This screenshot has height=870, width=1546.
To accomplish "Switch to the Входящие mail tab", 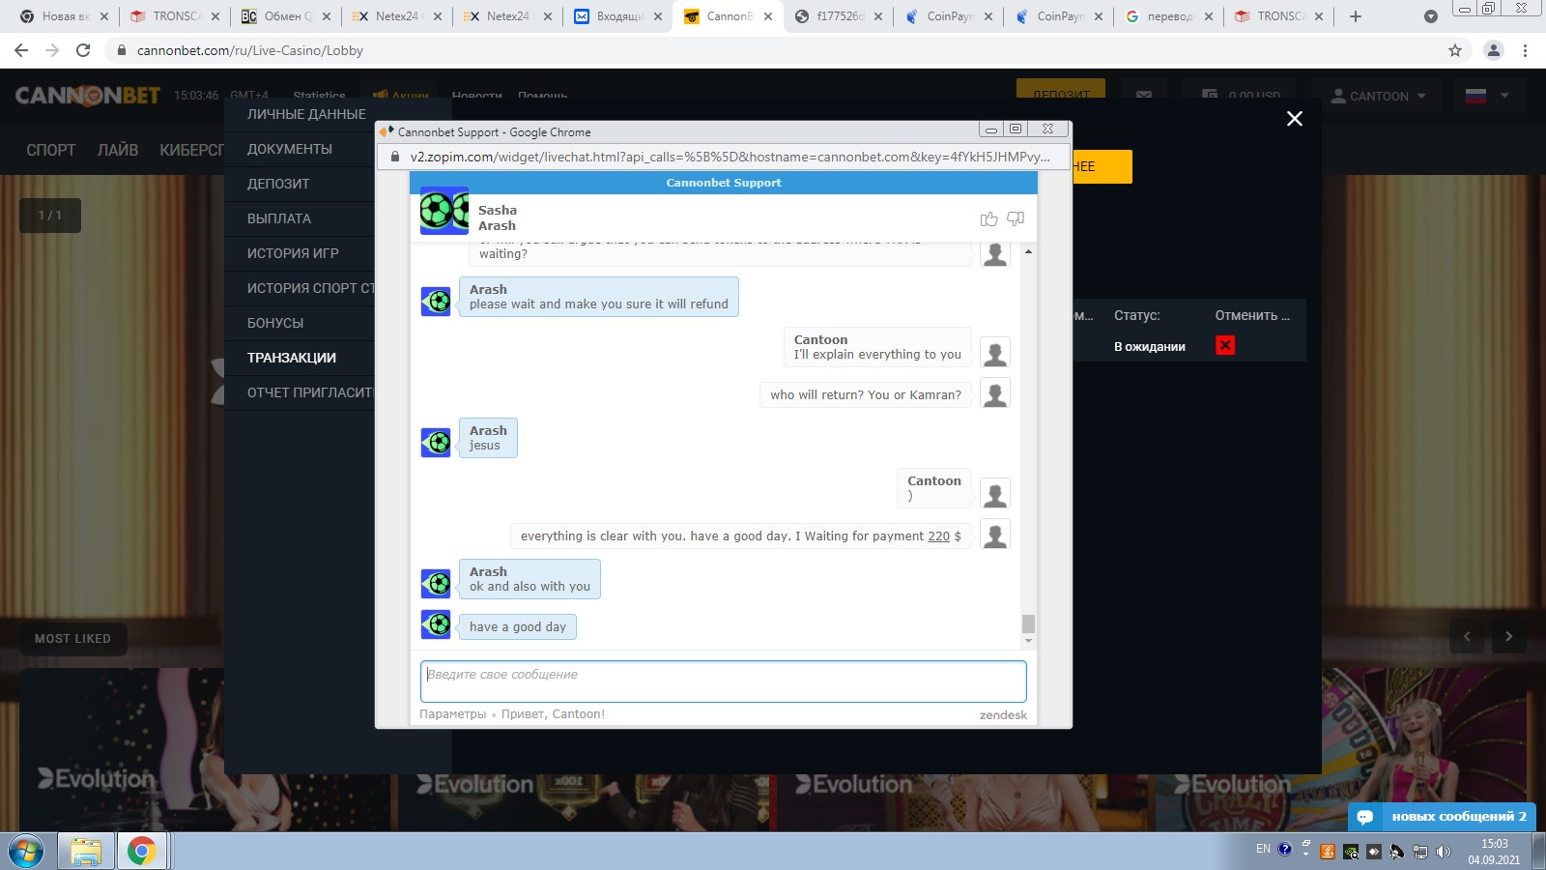I will 618,16.
